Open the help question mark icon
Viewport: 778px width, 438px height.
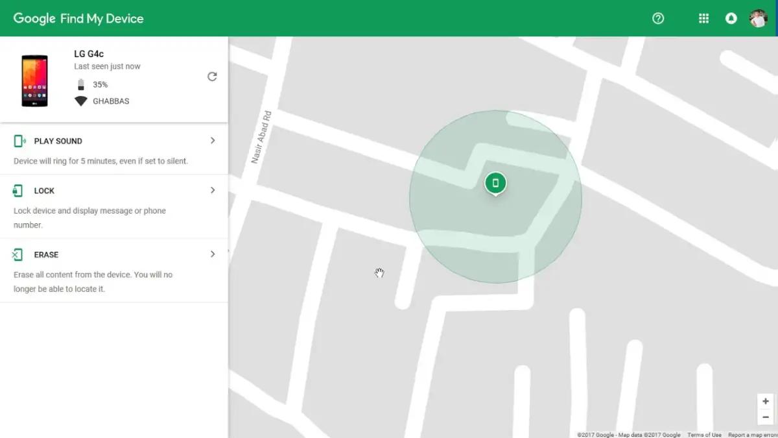(658, 19)
